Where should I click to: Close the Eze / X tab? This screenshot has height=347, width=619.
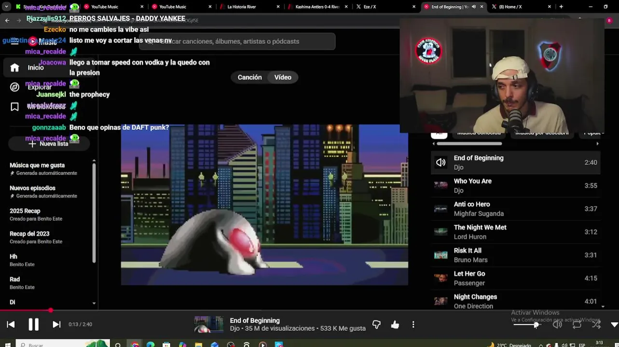pyautogui.click(x=414, y=7)
